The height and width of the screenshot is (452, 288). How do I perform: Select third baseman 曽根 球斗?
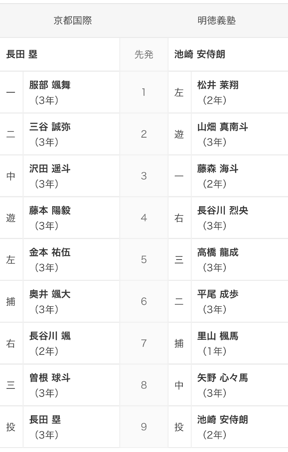pyautogui.click(x=50, y=378)
